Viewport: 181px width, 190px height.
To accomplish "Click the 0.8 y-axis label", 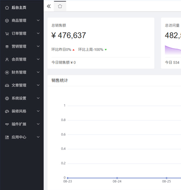I will click(x=63, y=120).
